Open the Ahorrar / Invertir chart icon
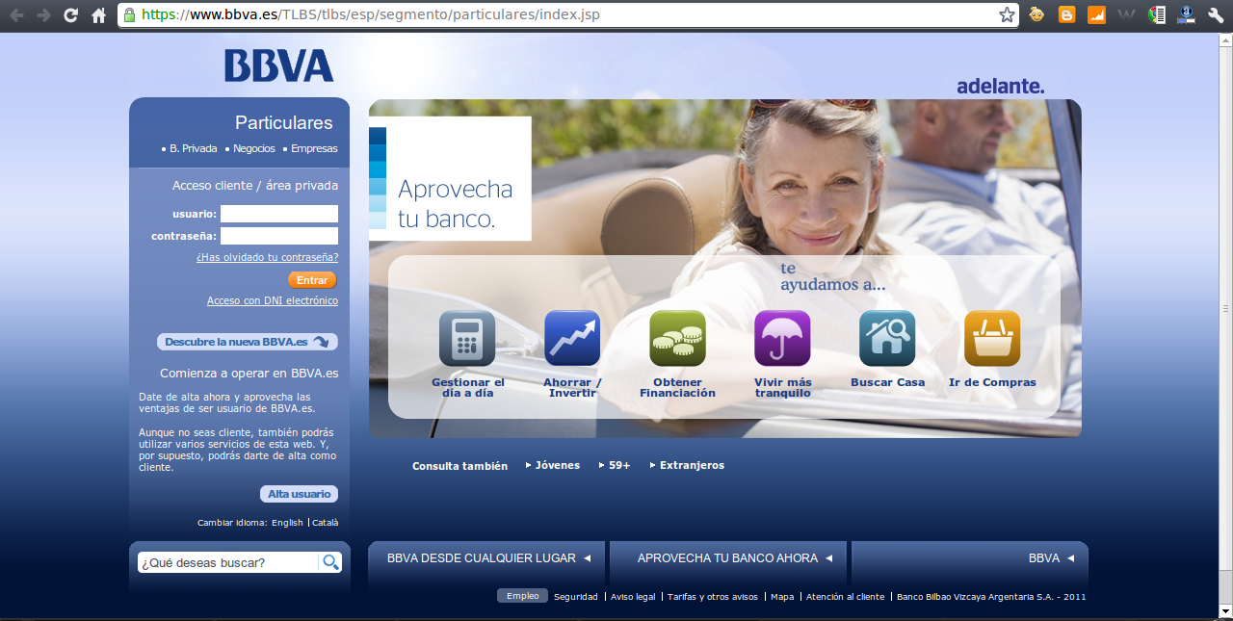Viewport: 1233px width, 621px height. (572, 338)
